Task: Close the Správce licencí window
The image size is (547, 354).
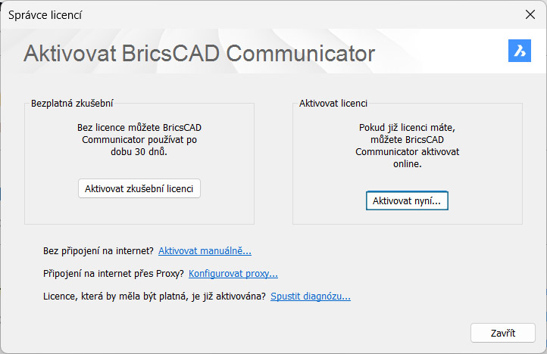Action: click(530, 14)
